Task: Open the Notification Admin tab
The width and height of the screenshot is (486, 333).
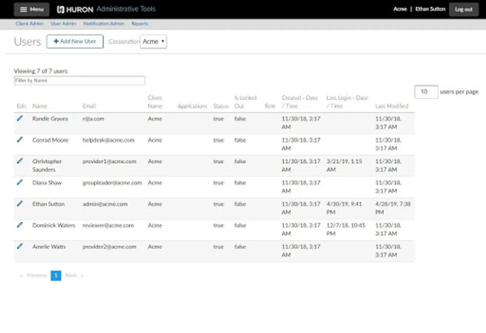Action: (104, 24)
